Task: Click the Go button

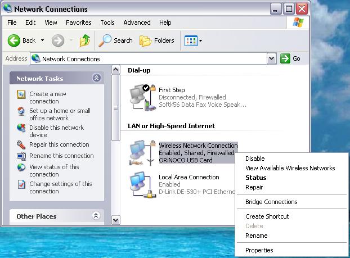Action: pyautogui.click(x=290, y=58)
